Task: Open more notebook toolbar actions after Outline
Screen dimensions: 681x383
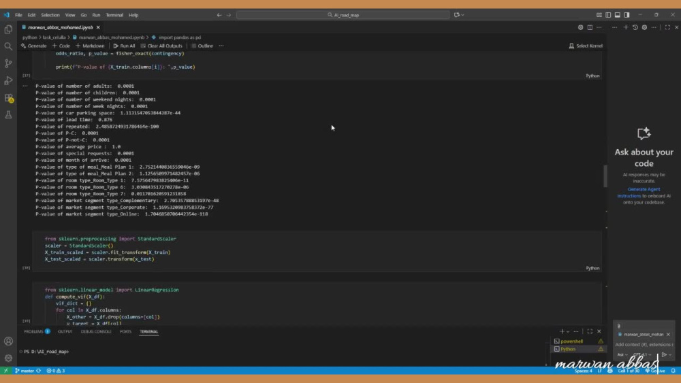Action: pos(221,46)
